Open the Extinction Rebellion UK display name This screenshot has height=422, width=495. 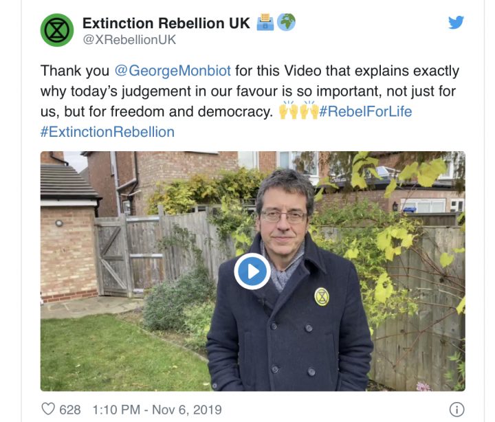coord(166,23)
